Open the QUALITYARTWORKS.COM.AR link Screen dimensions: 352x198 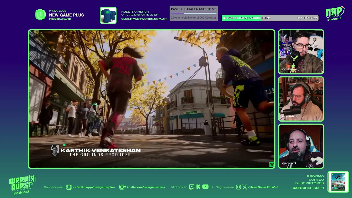[144, 19]
